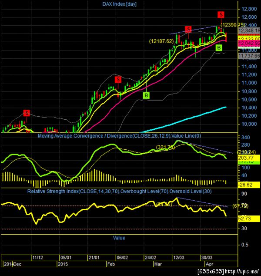The width and height of the screenshot is (261, 276).
Task: Click the 10,000 price axis label
Action: [x=249, y=124]
